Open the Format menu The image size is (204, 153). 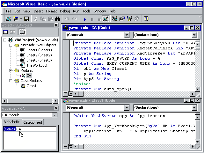(x=51, y=11)
